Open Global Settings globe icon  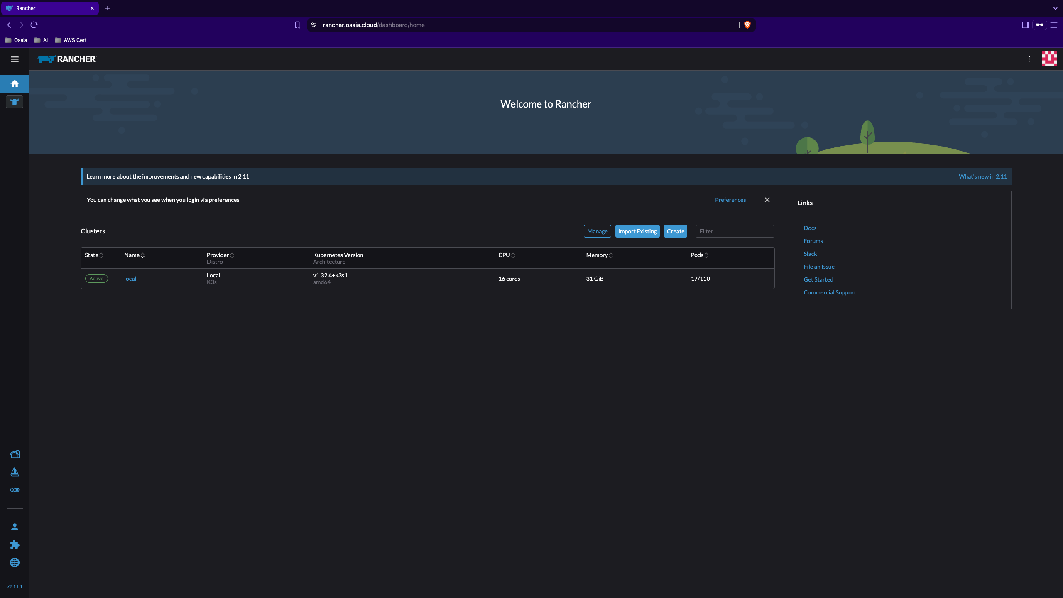coord(15,562)
